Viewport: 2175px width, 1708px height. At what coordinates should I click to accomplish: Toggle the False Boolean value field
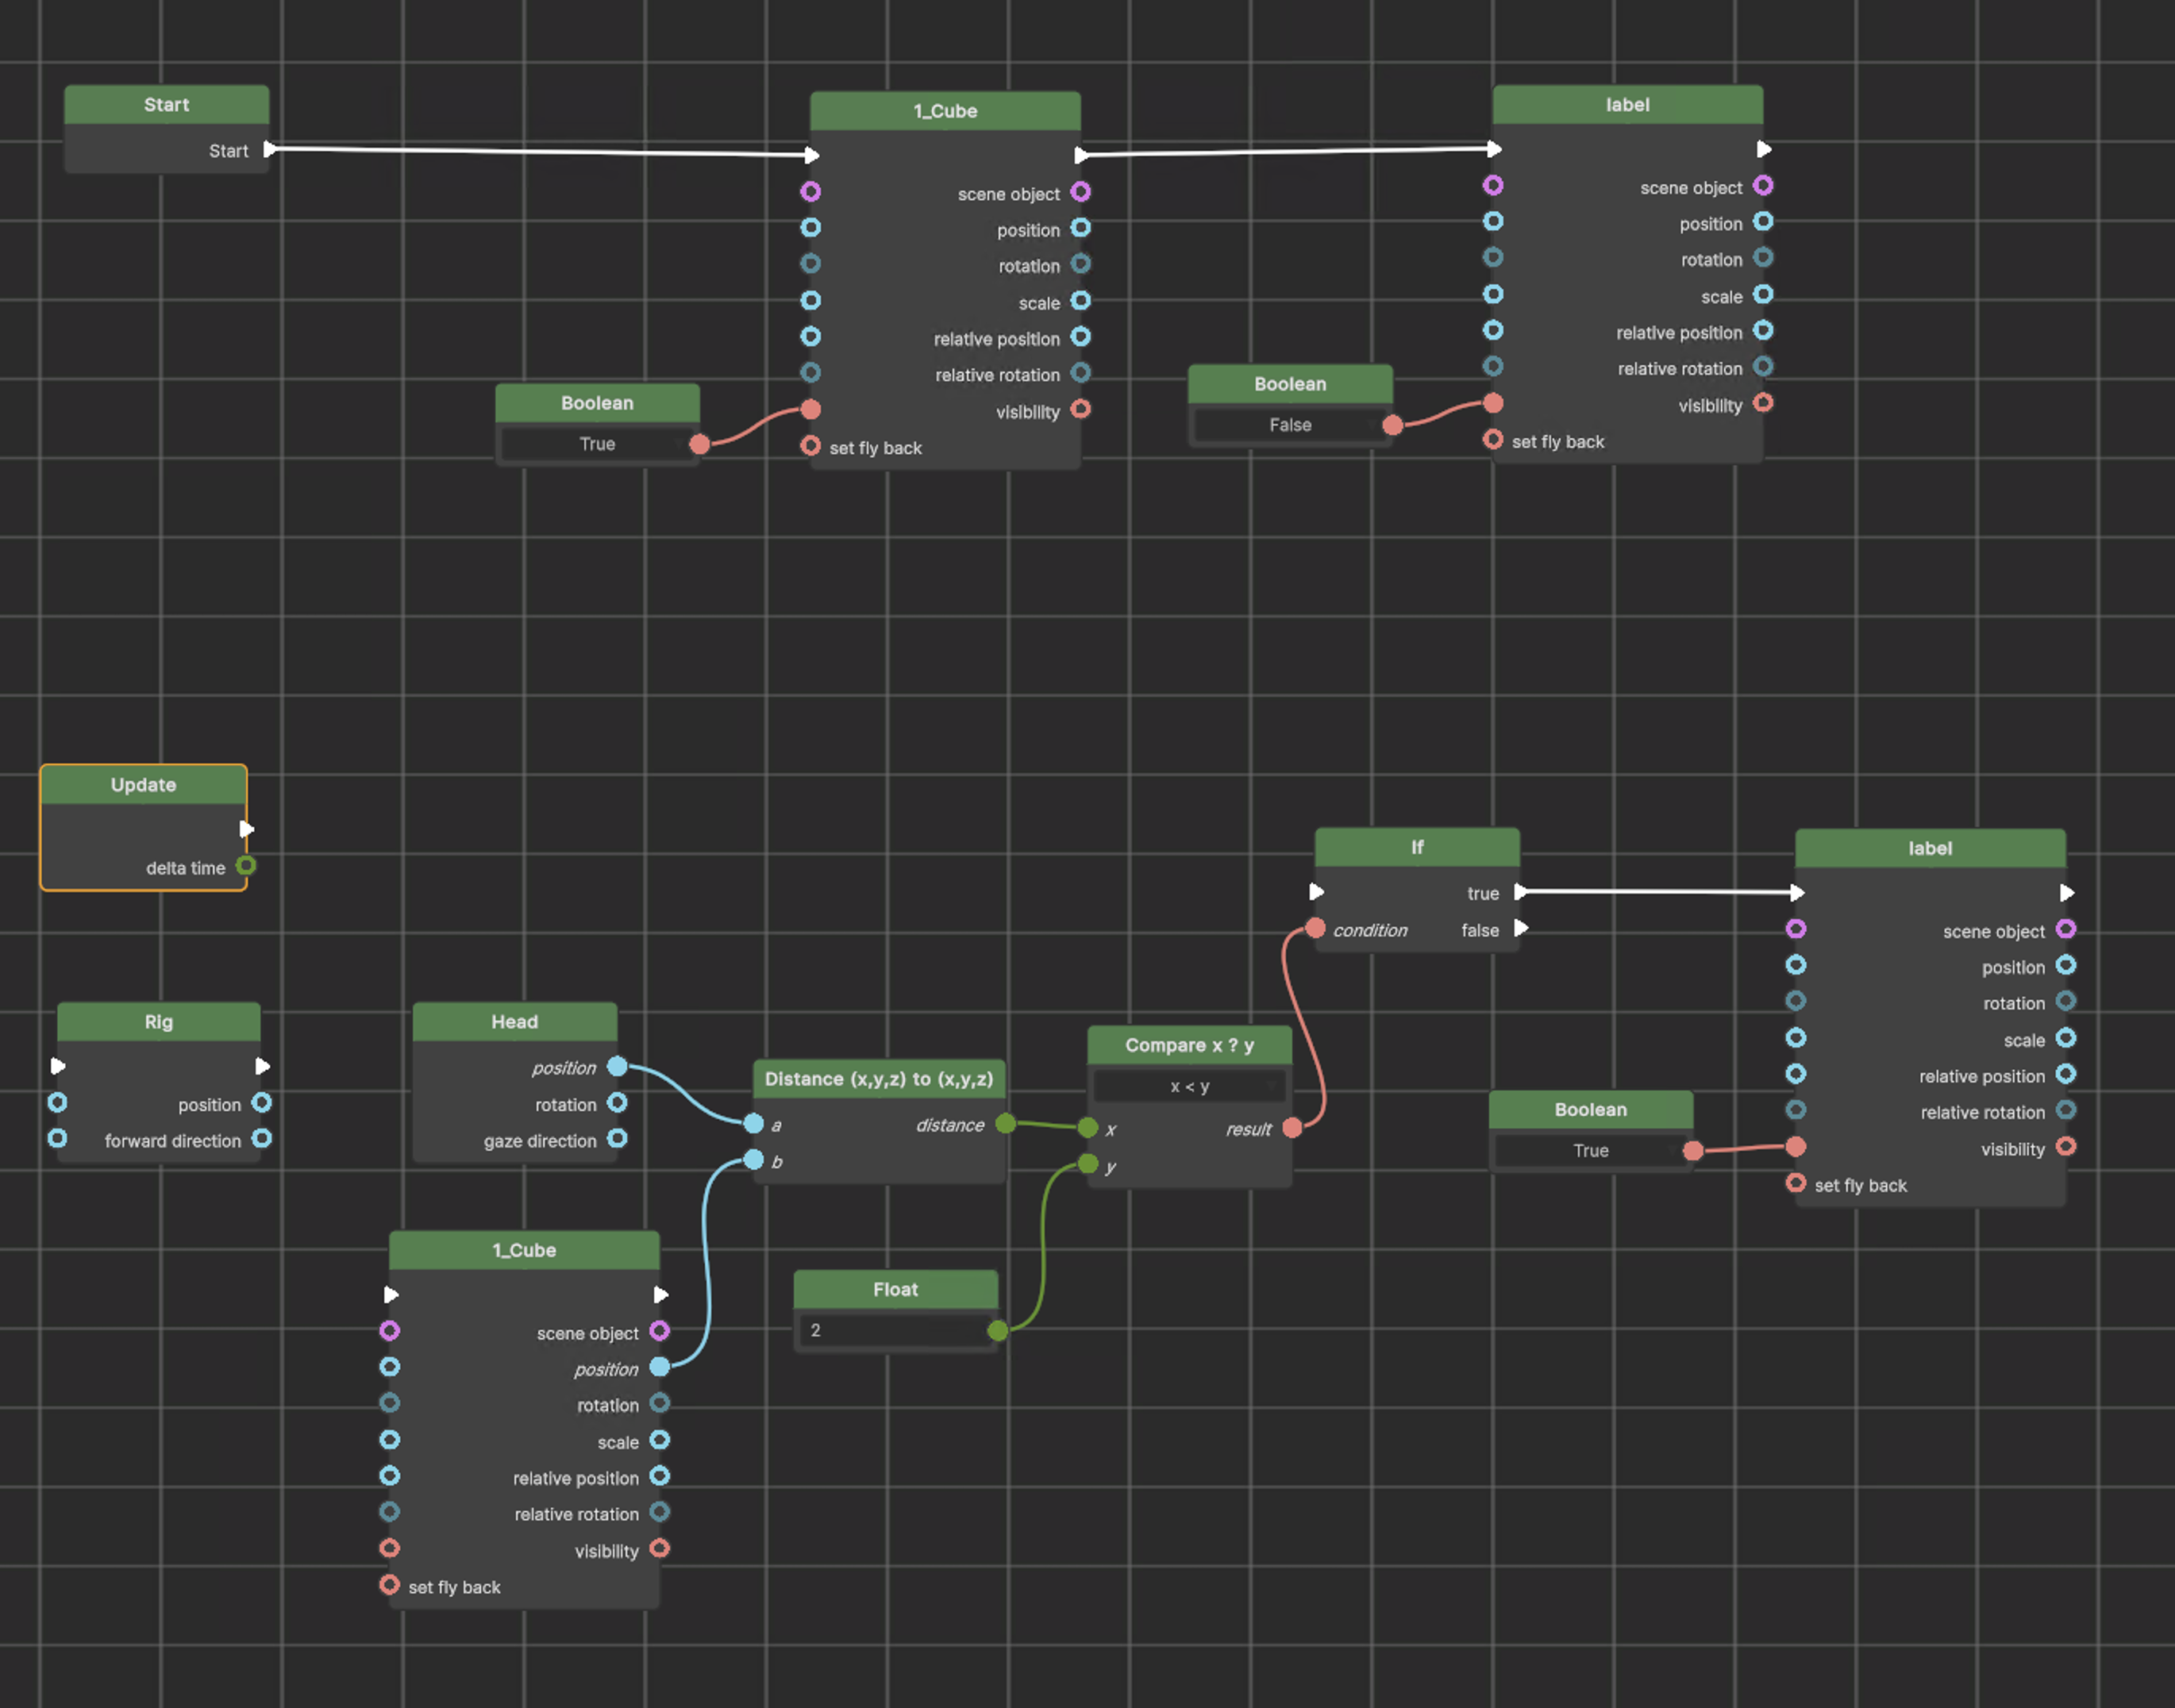[1289, 425]
